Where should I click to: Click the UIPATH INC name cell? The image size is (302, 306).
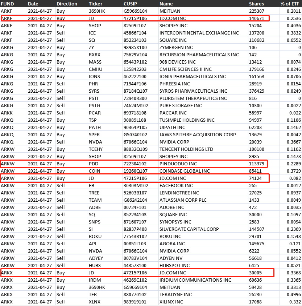click(172, 128)
